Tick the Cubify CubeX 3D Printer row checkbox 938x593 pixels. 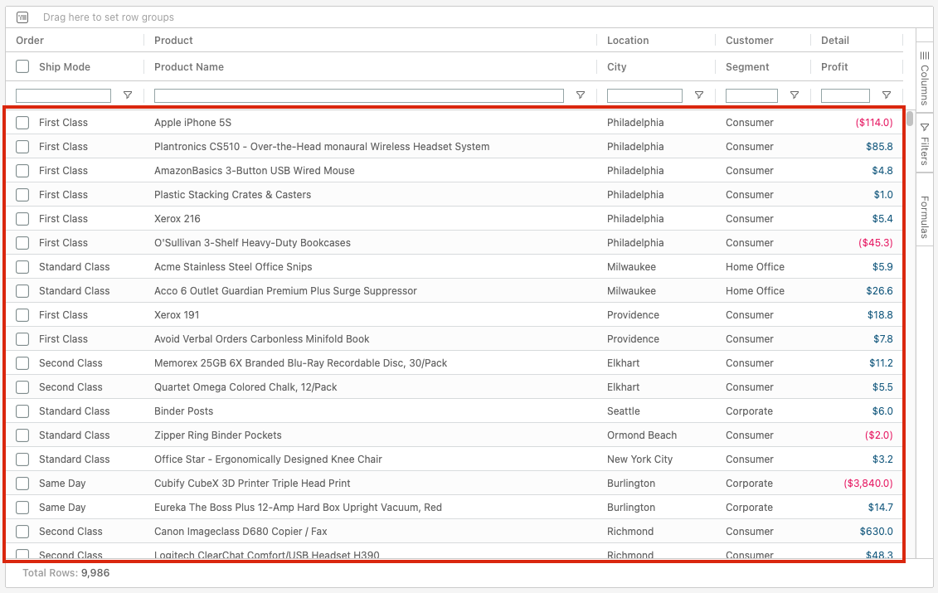tap(22, 484)
